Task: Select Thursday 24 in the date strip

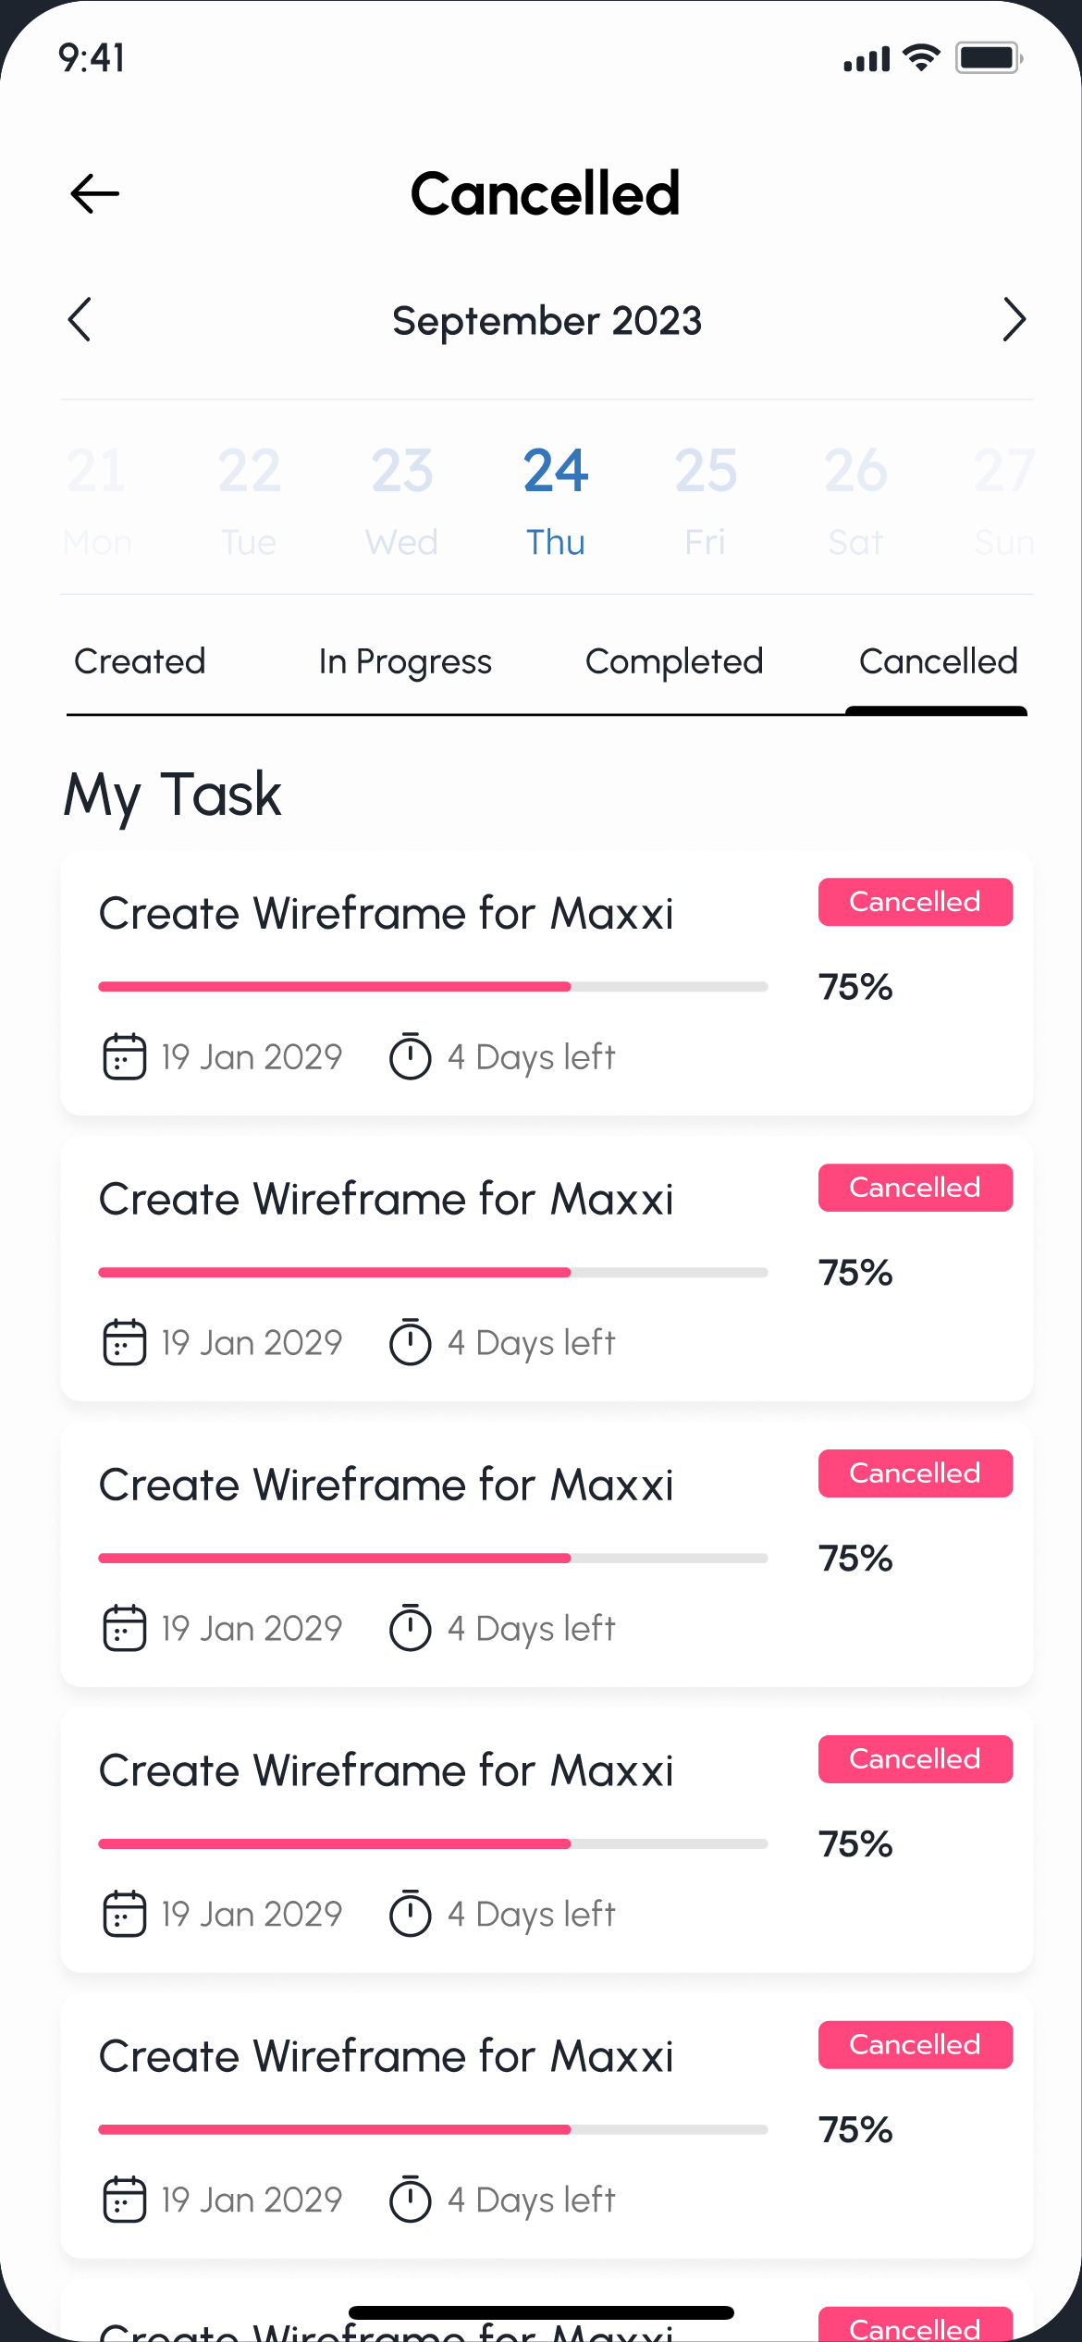Action: 556,499
